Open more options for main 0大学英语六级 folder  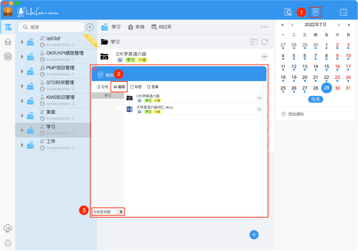click(x=264, y=57)
